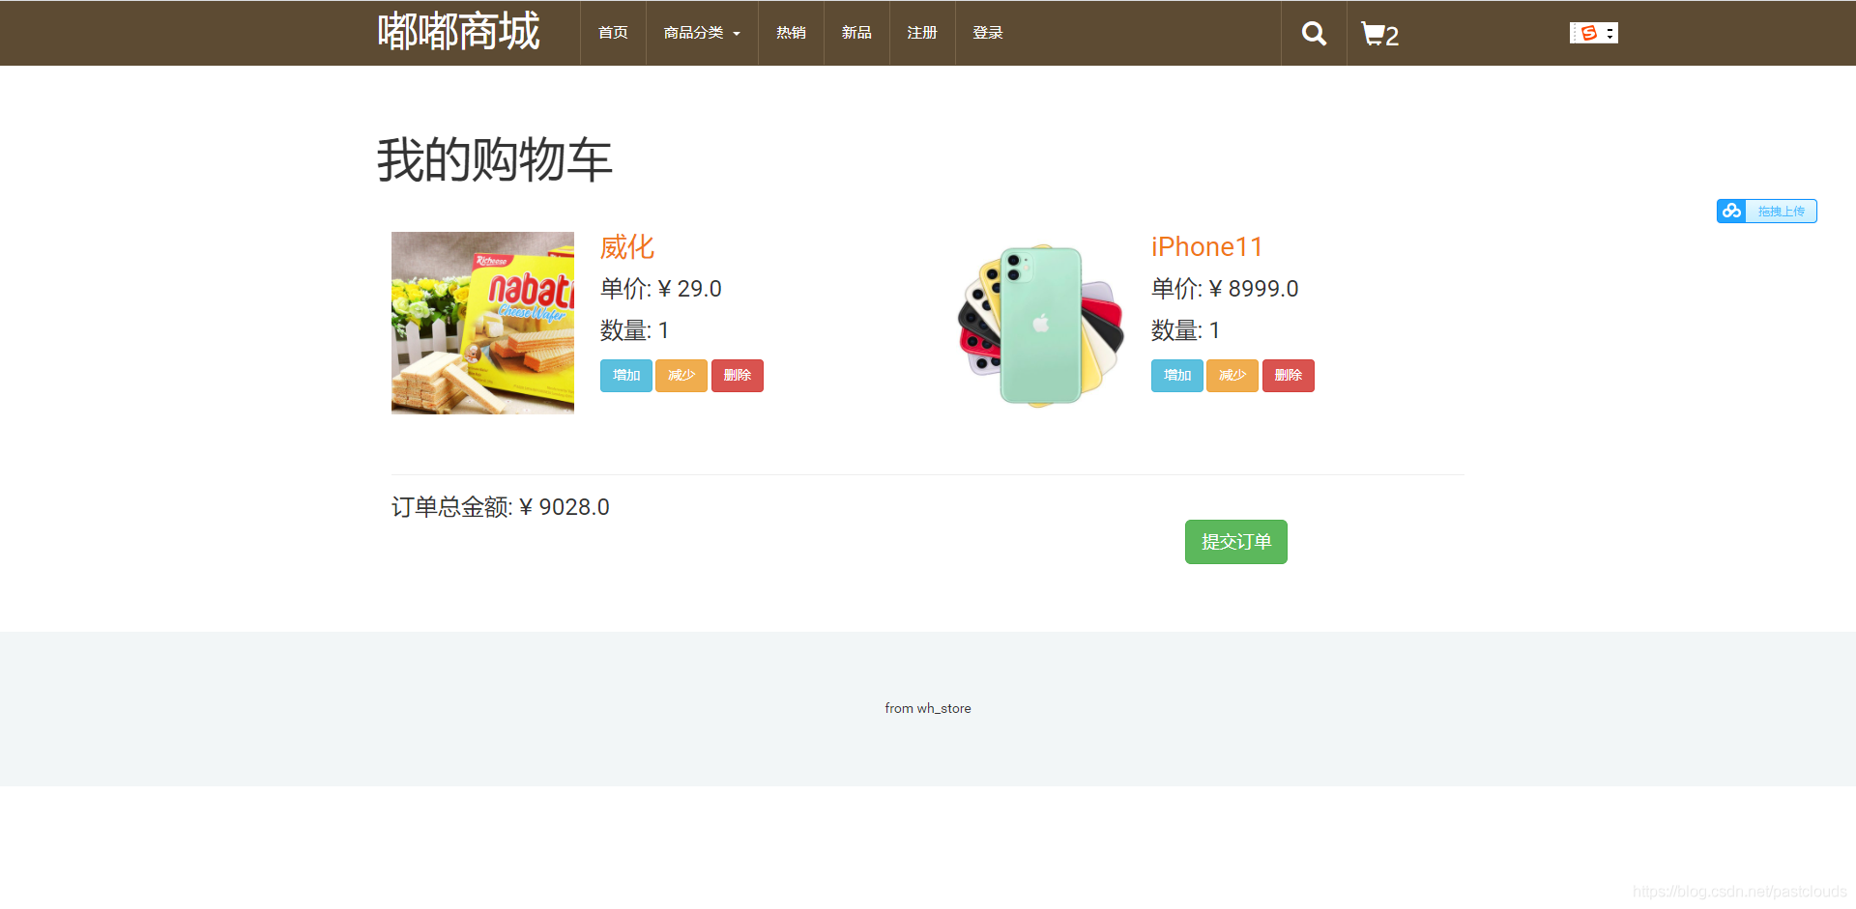Expand the 商品分类 dropdown menu
The width and height of the screenshot is (1856, 909).
702,33
